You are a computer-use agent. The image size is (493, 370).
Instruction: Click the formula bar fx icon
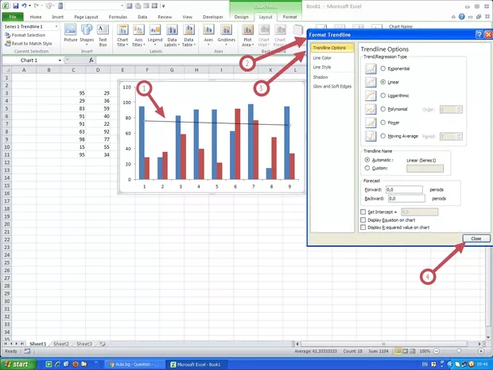click(x=91, y=60)
